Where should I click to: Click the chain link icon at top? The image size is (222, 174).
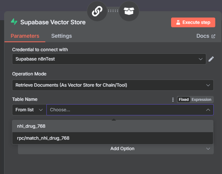tap(97, 11)
